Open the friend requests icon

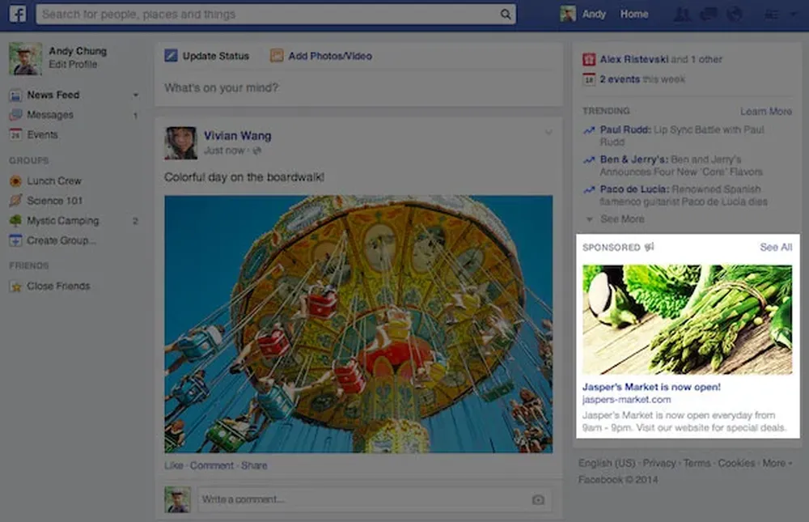(x=682, y=14)
